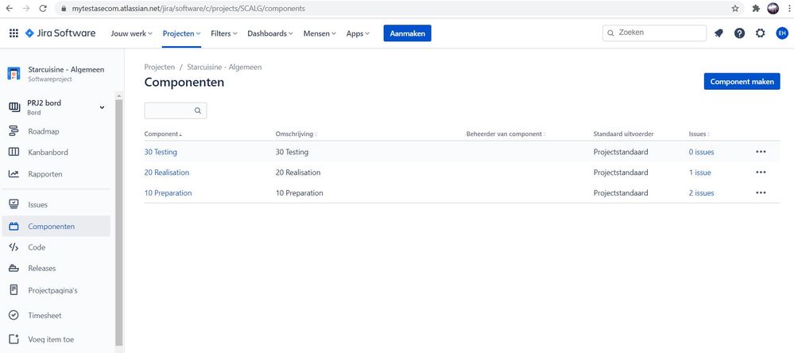The height and width of the screenshot is (353, 794).
Task: Go back with the browser back arrow
Action: tap(10, 9)
